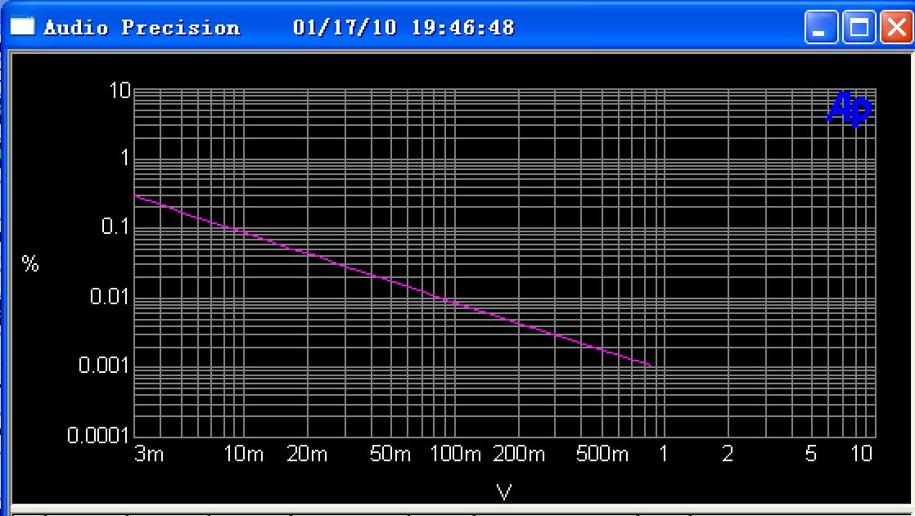The height and width of the screenshot is (516, 915).
Task: Click Y-axis value '0.0001'
Action: click(x=97, y=435)
